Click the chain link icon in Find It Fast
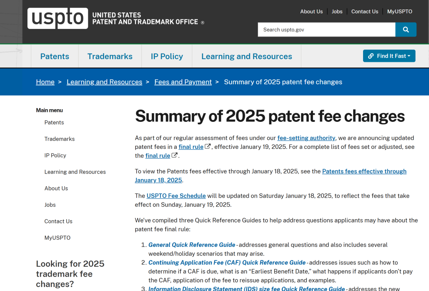This screenshot has width=429, height=291. coord(371,56)
